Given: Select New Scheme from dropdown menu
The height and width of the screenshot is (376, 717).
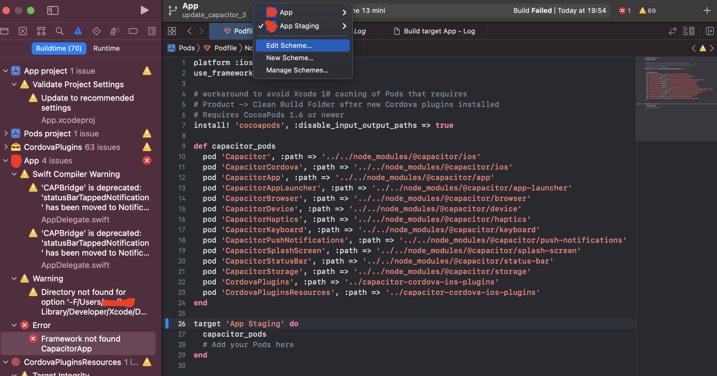Looking at the screenshot, I should (289, 57).
